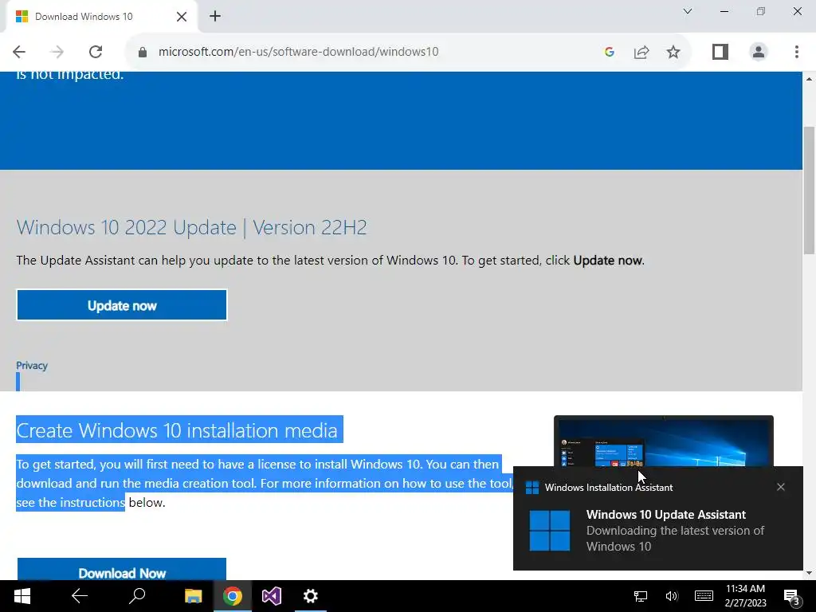Open the volume control

[672, 596]
